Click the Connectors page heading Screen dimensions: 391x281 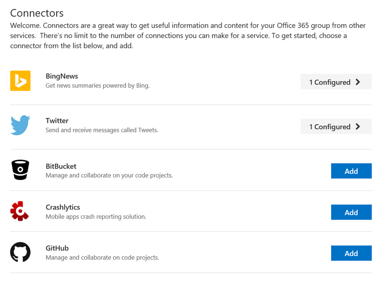pyautogui.click(x=37, y=13)
